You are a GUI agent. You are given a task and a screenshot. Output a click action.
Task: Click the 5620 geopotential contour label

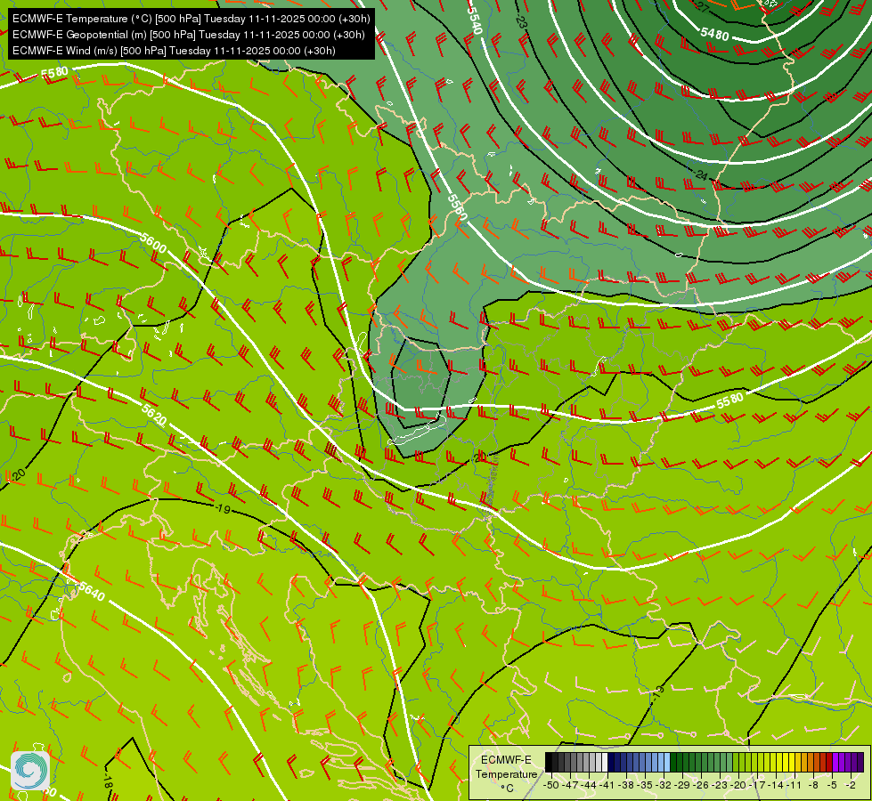pos(153,415)
